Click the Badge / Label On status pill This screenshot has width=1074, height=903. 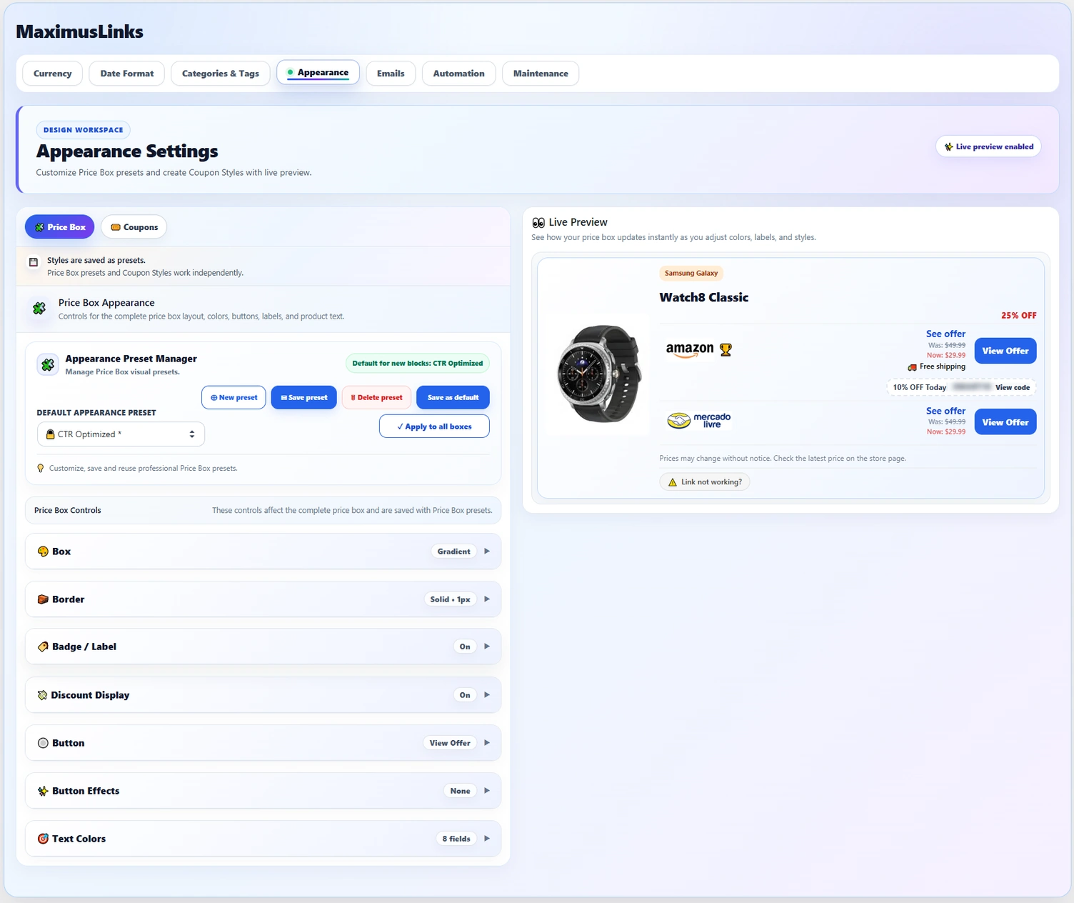coord(465,647)
